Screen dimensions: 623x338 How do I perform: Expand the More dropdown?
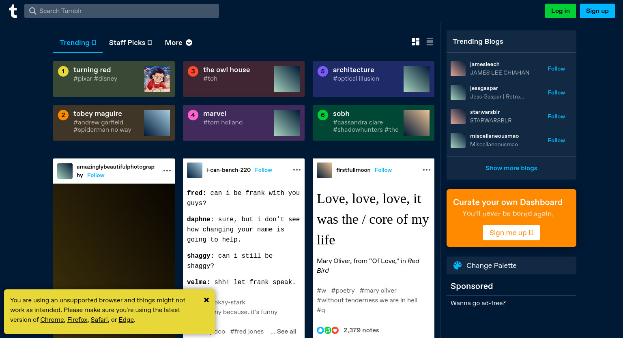click(x=178, y=43)
